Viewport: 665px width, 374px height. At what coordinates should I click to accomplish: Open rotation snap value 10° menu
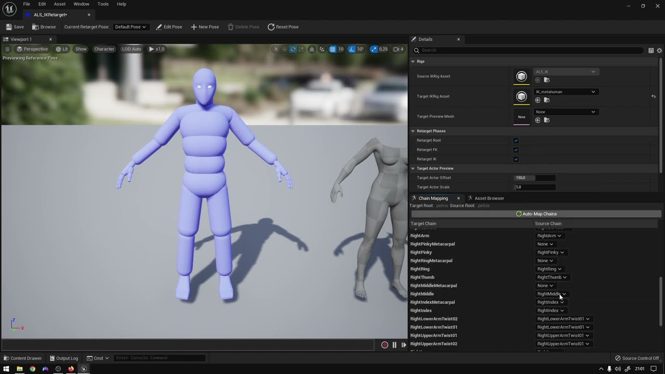click(x=361, y=49)
